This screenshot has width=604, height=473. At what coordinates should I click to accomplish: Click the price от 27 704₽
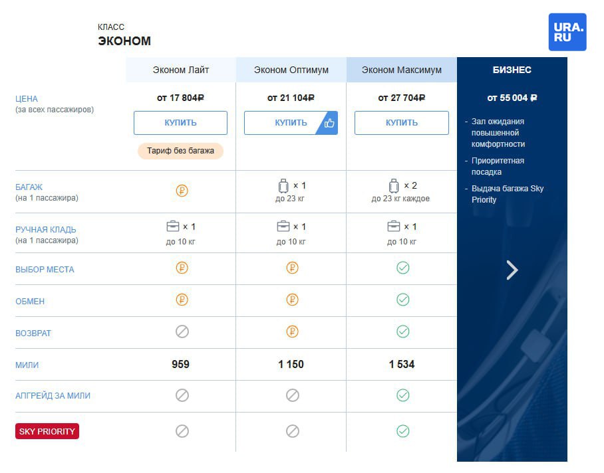tap(401, 98)
